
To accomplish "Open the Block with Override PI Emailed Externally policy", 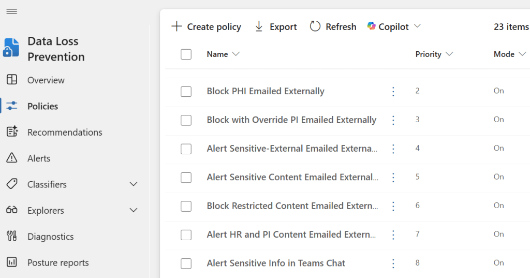I will pos(291,120).
